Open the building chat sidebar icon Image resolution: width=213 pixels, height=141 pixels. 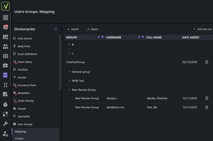6,94
